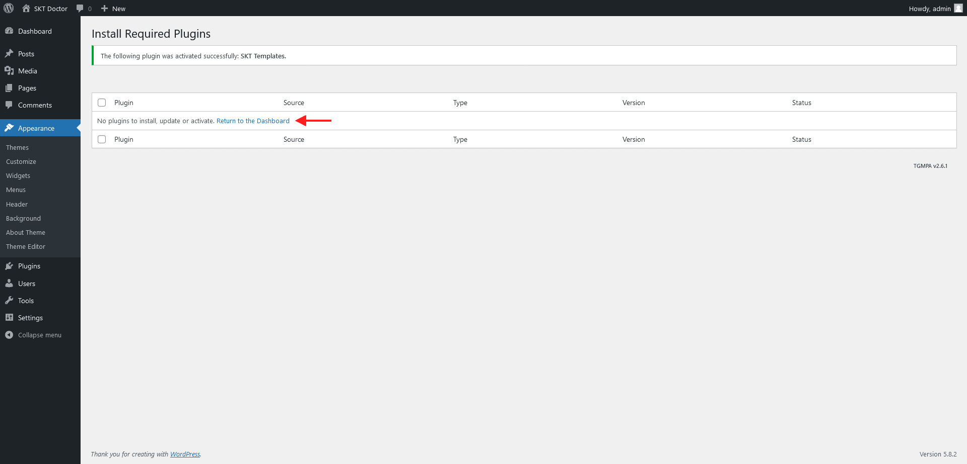Click the Posts pushpin icon
This screenshot has height=464, width=967.
[9, 53]
